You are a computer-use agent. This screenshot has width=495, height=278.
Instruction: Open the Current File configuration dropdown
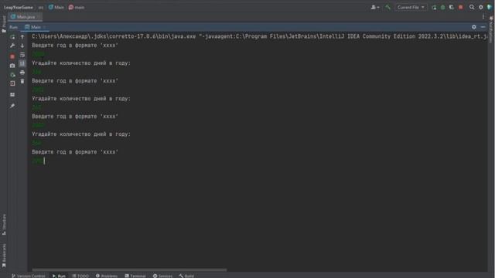click(411, 7)
